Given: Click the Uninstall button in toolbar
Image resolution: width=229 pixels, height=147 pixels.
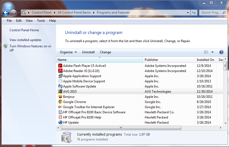Looking at the screenshot, I should click(88, 52).
